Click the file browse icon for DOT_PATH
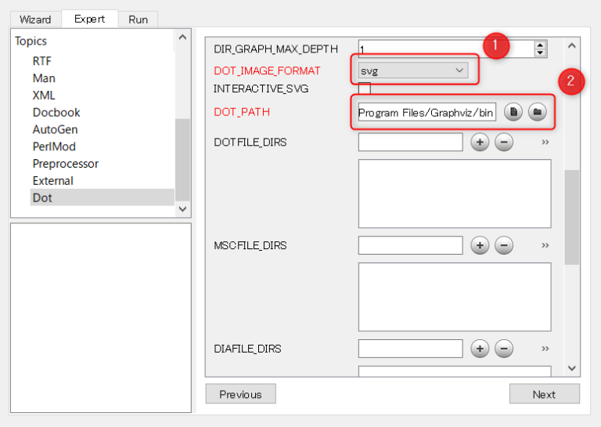The height and width of the screenshot is (427, 601). click(513, 113)
